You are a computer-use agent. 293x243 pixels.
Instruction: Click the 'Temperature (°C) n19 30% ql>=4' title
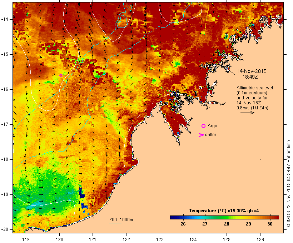click(224, 211)
